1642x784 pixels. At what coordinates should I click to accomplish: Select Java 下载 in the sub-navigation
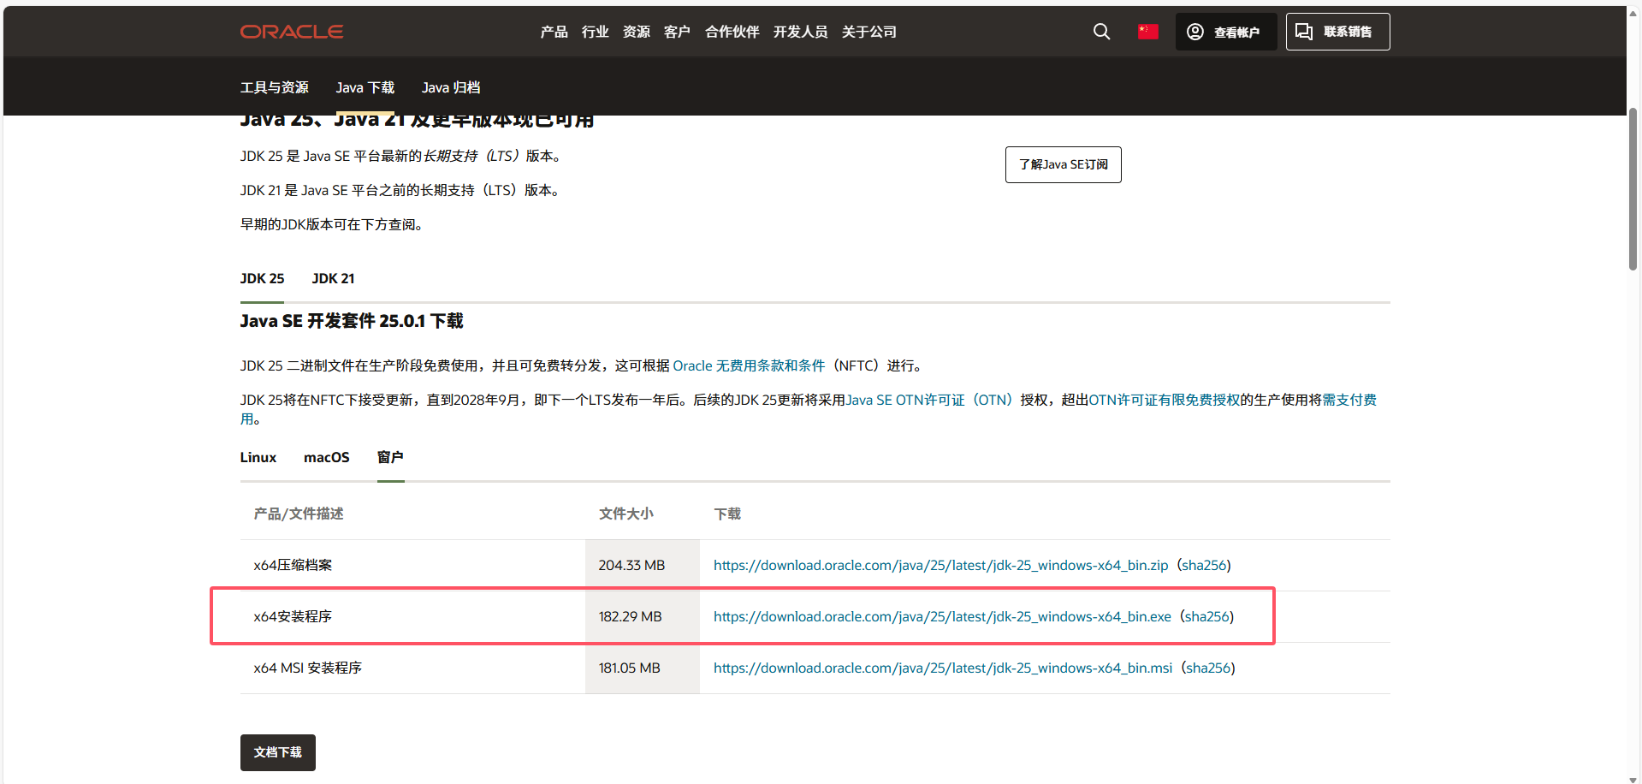click(365, 87)
